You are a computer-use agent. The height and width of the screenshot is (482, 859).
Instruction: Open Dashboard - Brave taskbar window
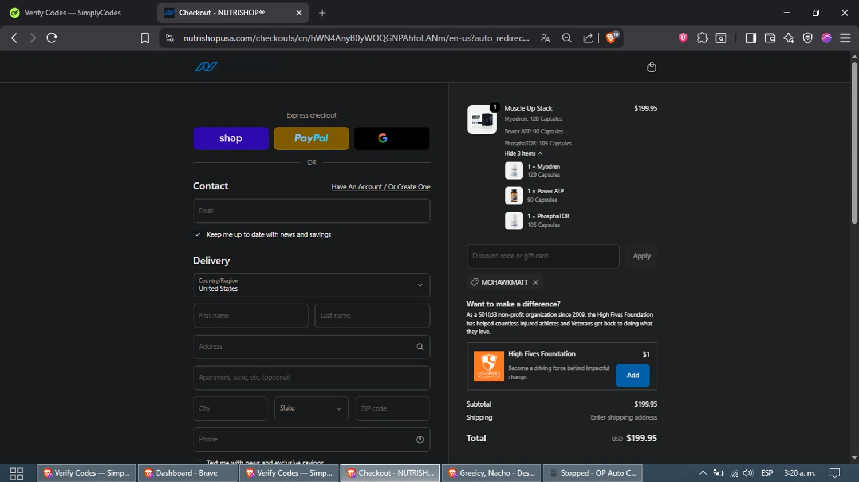click(187, 473)
